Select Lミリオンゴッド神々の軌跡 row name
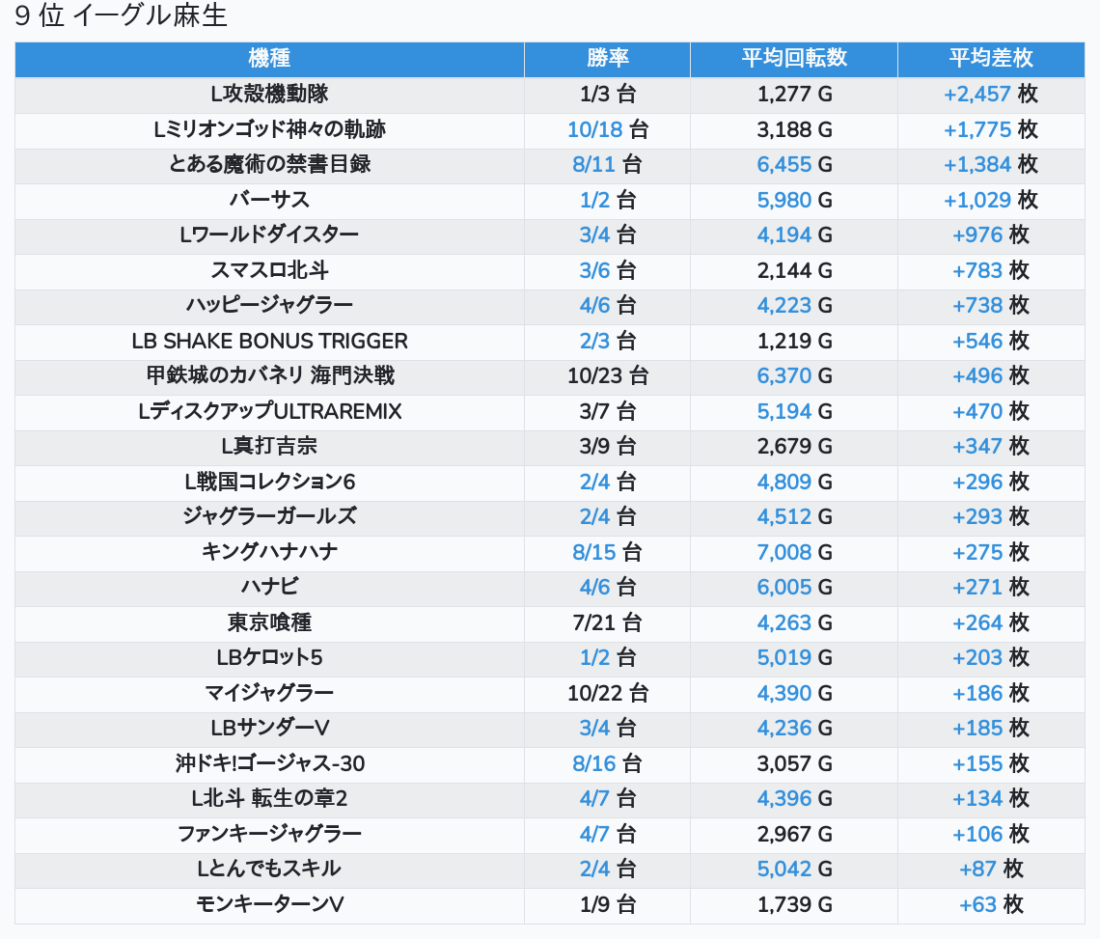 coord(269,130)
